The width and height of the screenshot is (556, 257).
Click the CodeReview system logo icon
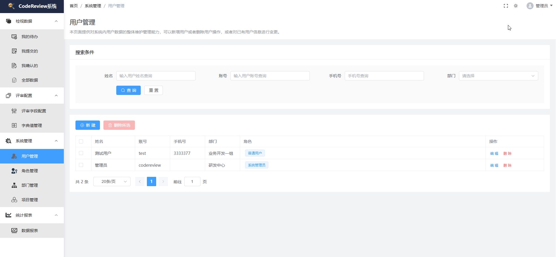coord(11,6)
